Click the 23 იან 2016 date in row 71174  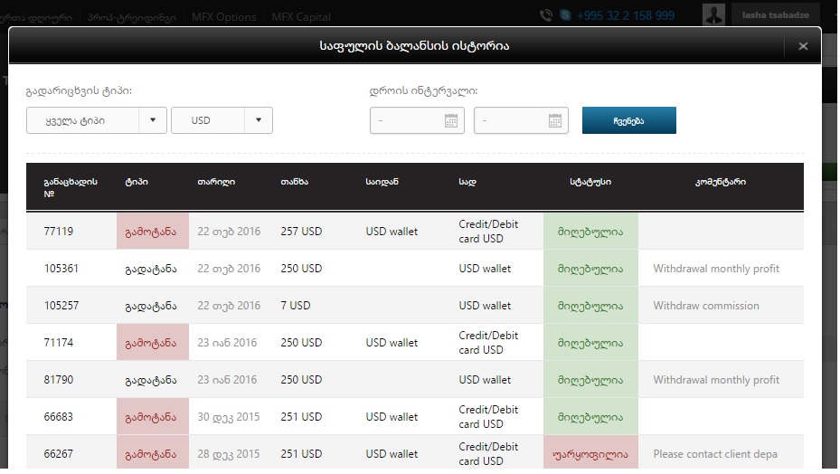227,342
